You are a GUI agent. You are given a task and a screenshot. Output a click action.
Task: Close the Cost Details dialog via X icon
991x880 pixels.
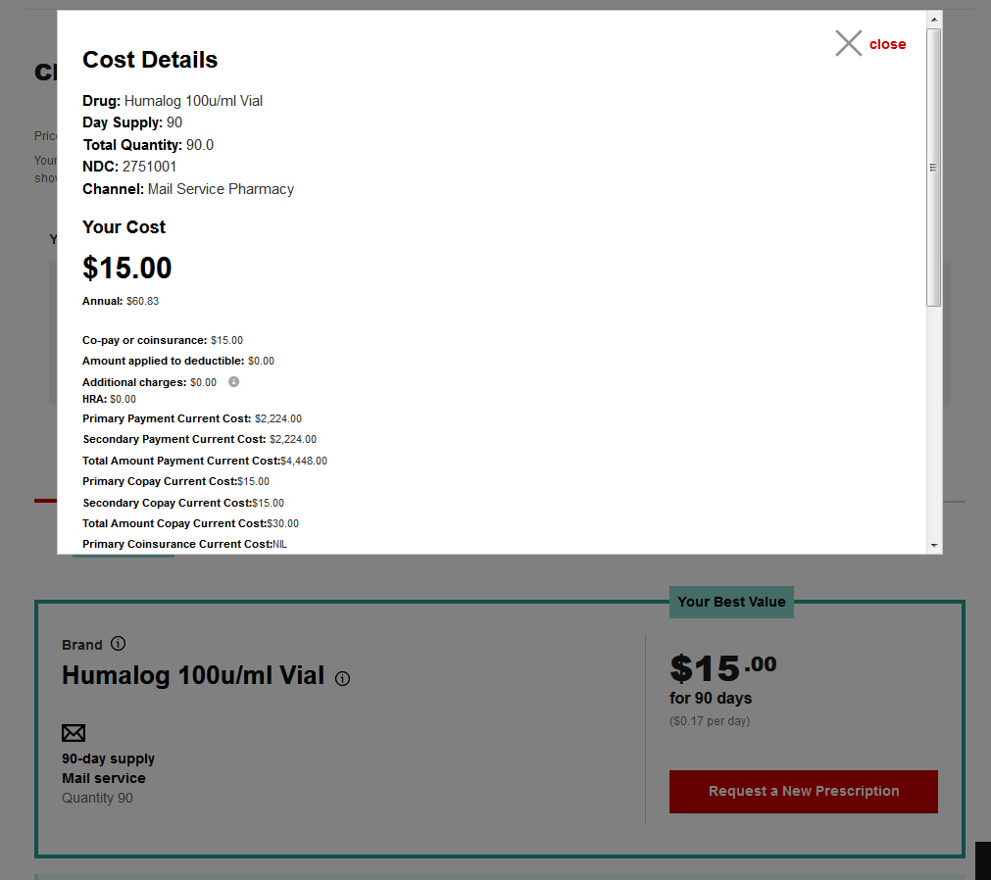pos(848,43)
